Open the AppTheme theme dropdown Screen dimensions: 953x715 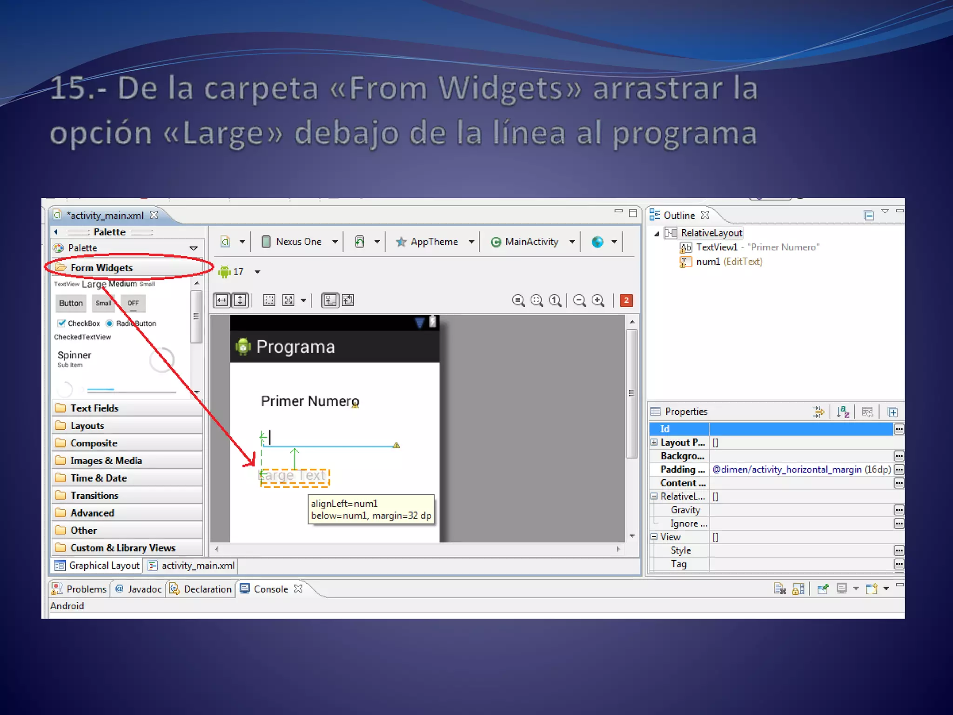click(434, 242)
